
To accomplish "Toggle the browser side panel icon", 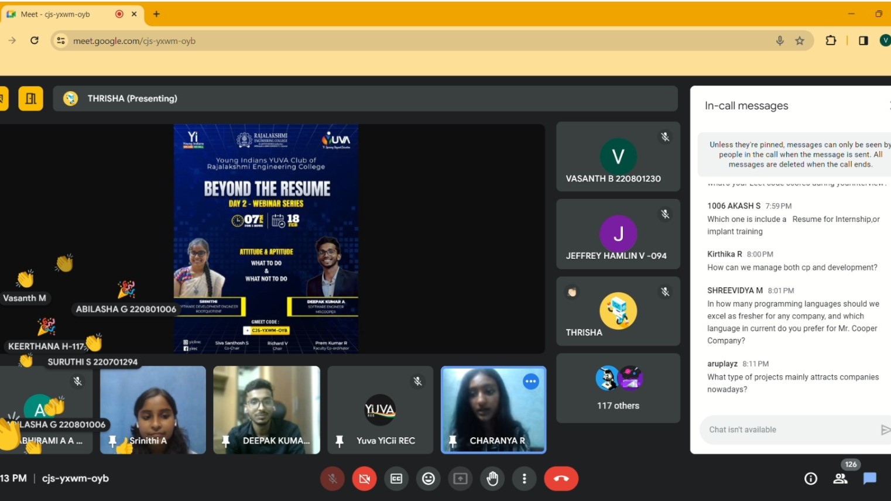I will (x=863, y=40).
